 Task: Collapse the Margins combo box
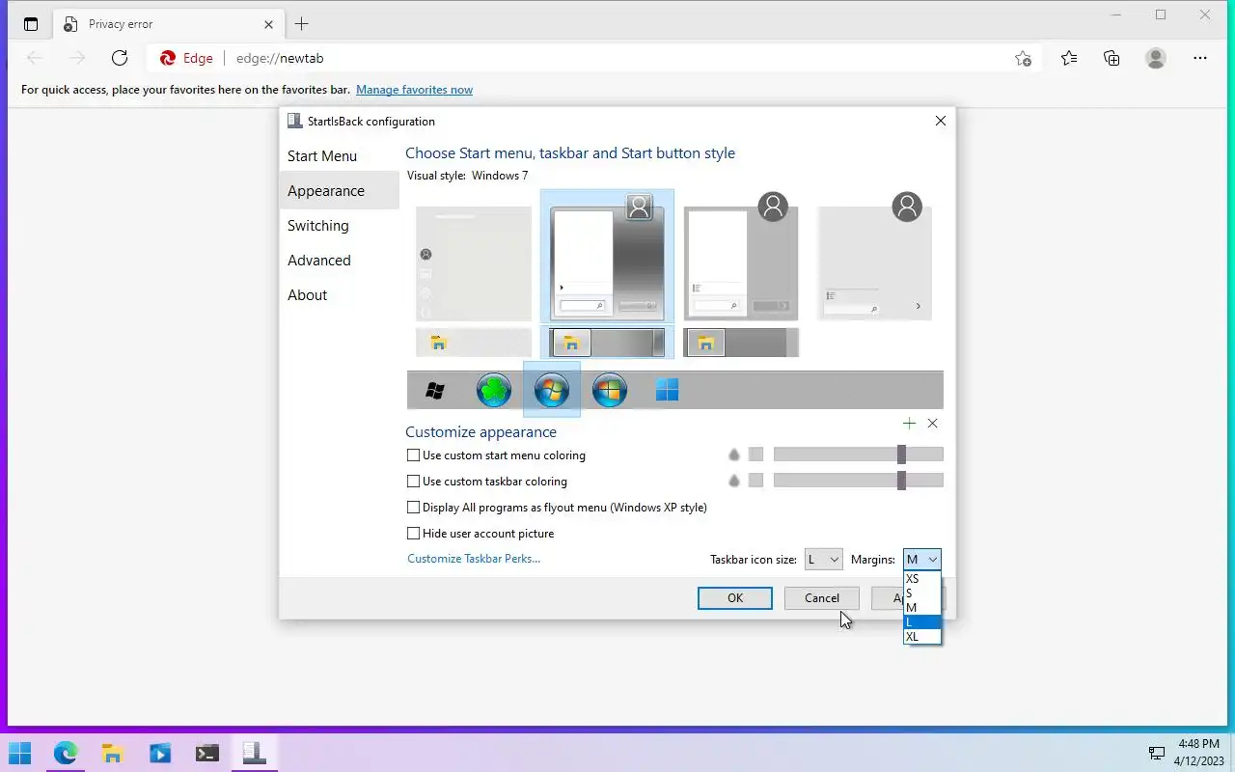pyautogui.click(x=921, y=559)
